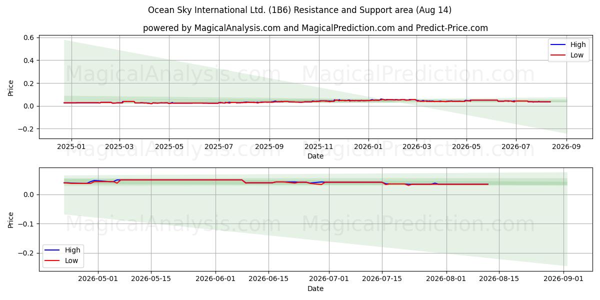Image resolution: width=600 pixels, height=300 pixels.
Task: Click the "2026-05-01" date tick label
Action: point(98,279)
